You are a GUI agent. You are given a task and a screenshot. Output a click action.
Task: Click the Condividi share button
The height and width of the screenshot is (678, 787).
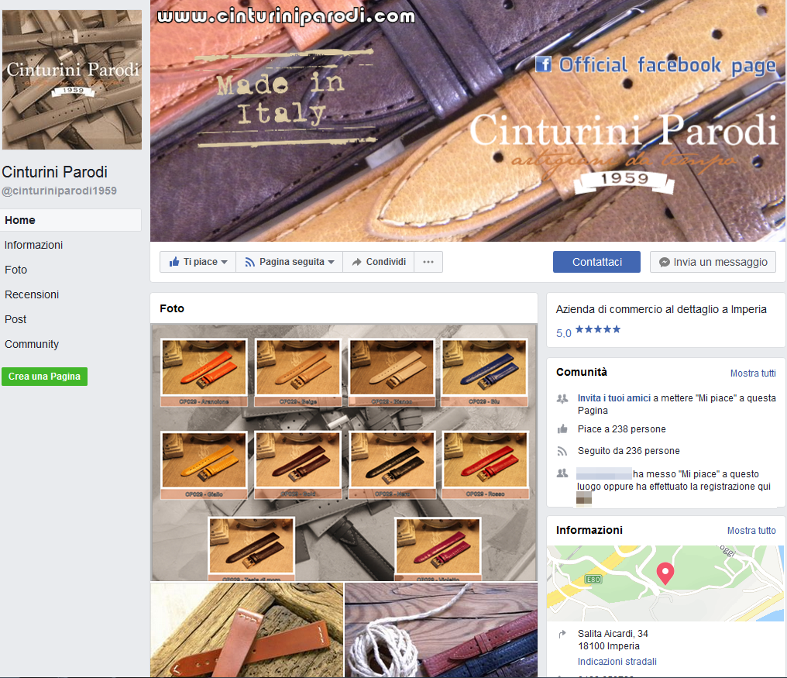(x=379, y=262)
